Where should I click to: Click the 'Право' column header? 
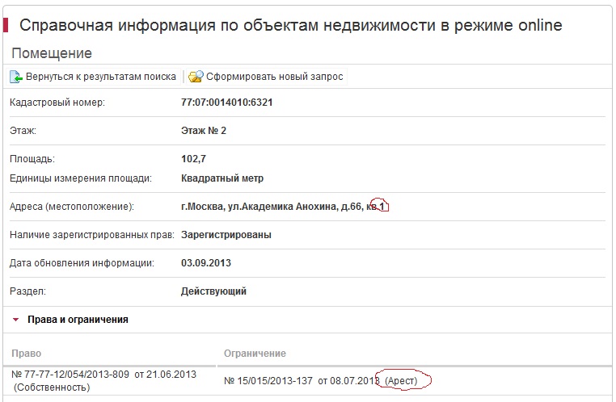click(26, 354)
